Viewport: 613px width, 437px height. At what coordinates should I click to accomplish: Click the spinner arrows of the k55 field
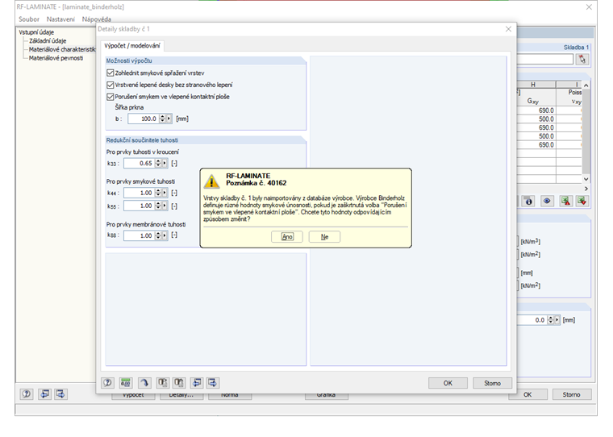pyautogui.click(x=158, y=206)
